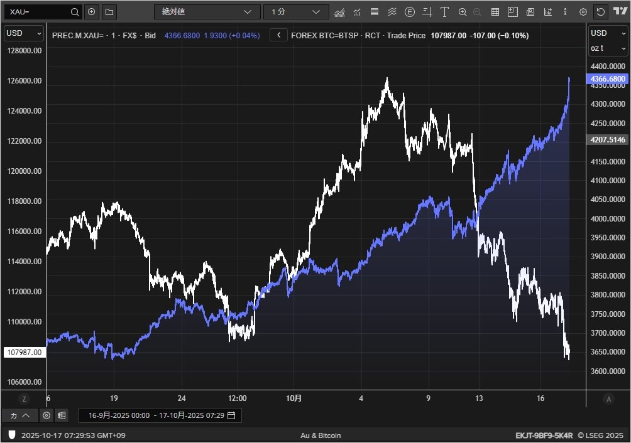This screenshot has width=631, height=443.
Task: Select the area chart type icon
Action: coord(340,12)
